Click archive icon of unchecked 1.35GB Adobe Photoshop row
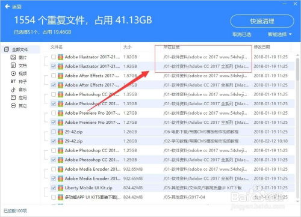Viewport: 301px width, 217px height. 60,94
